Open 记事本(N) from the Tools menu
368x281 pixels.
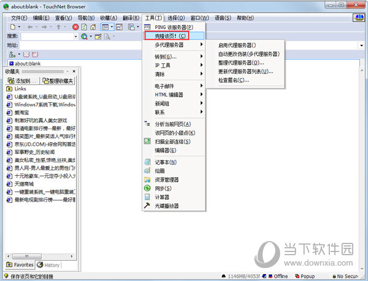(x=174, y=162)
